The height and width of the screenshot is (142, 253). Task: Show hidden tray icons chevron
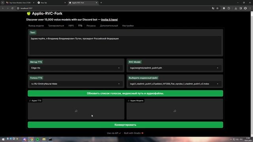(231, 139)
